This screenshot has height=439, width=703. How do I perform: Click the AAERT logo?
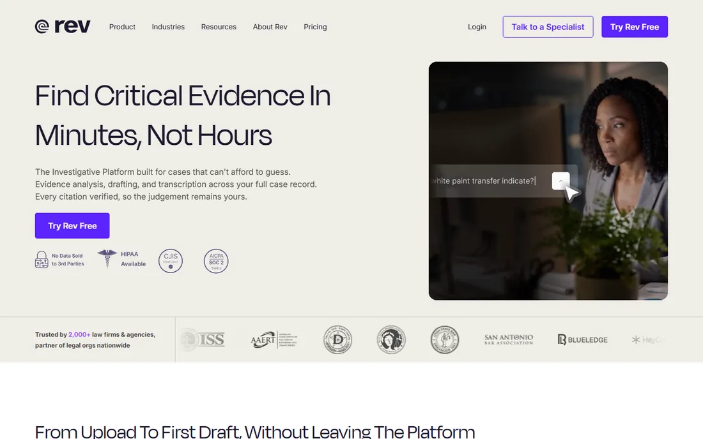(274, 340)
